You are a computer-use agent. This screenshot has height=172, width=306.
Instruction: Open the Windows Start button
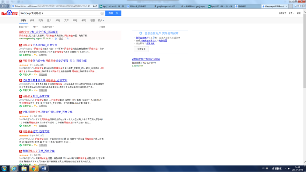pos(4,168)
